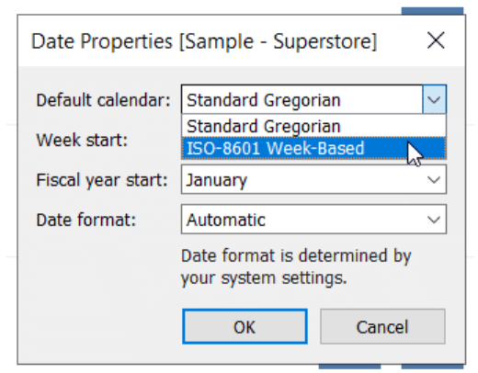Screen dimensions: 478x373
Task: Click the Week start label
Action: (82, 140)
